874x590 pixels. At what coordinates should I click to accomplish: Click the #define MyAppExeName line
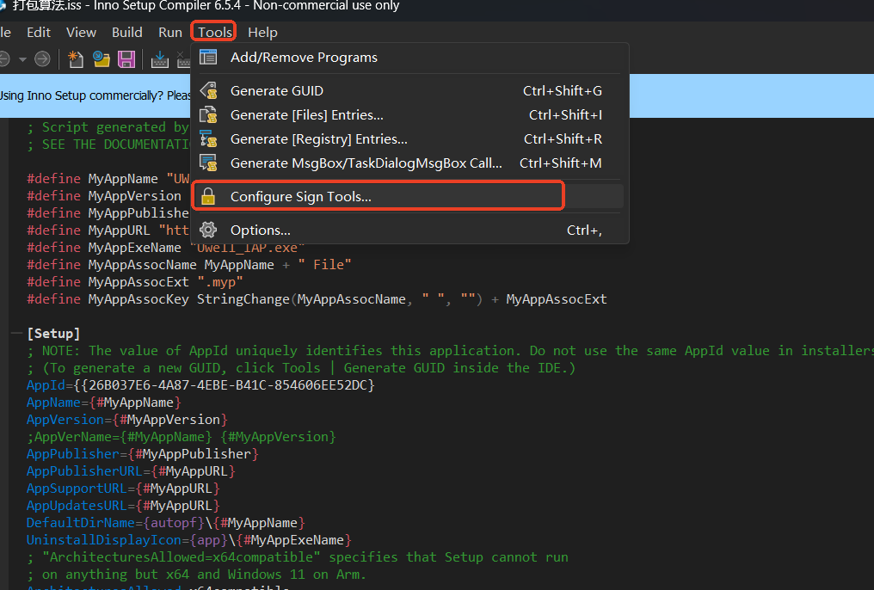click(166, 248)
